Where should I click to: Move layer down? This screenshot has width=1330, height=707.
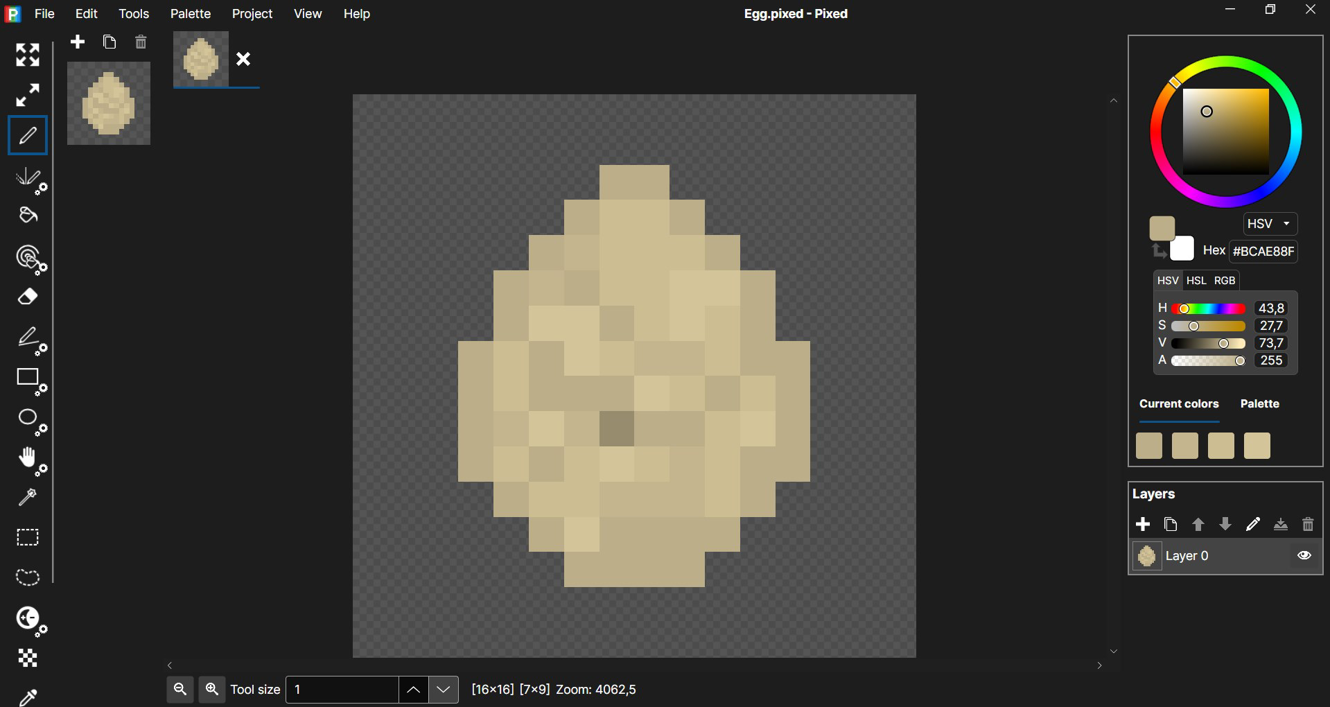click(1225, 525)
